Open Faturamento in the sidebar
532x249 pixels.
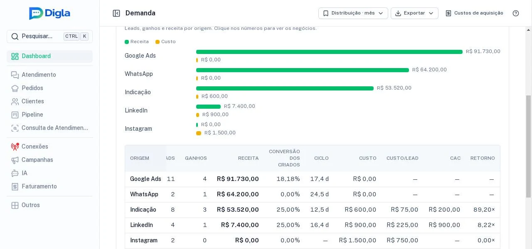(49, 186)
